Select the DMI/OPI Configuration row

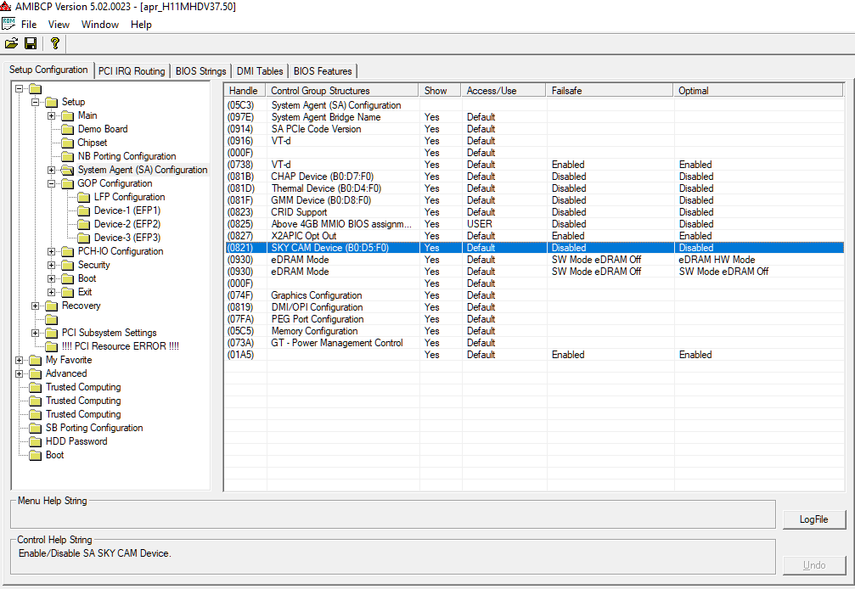(x=534, y=307)
